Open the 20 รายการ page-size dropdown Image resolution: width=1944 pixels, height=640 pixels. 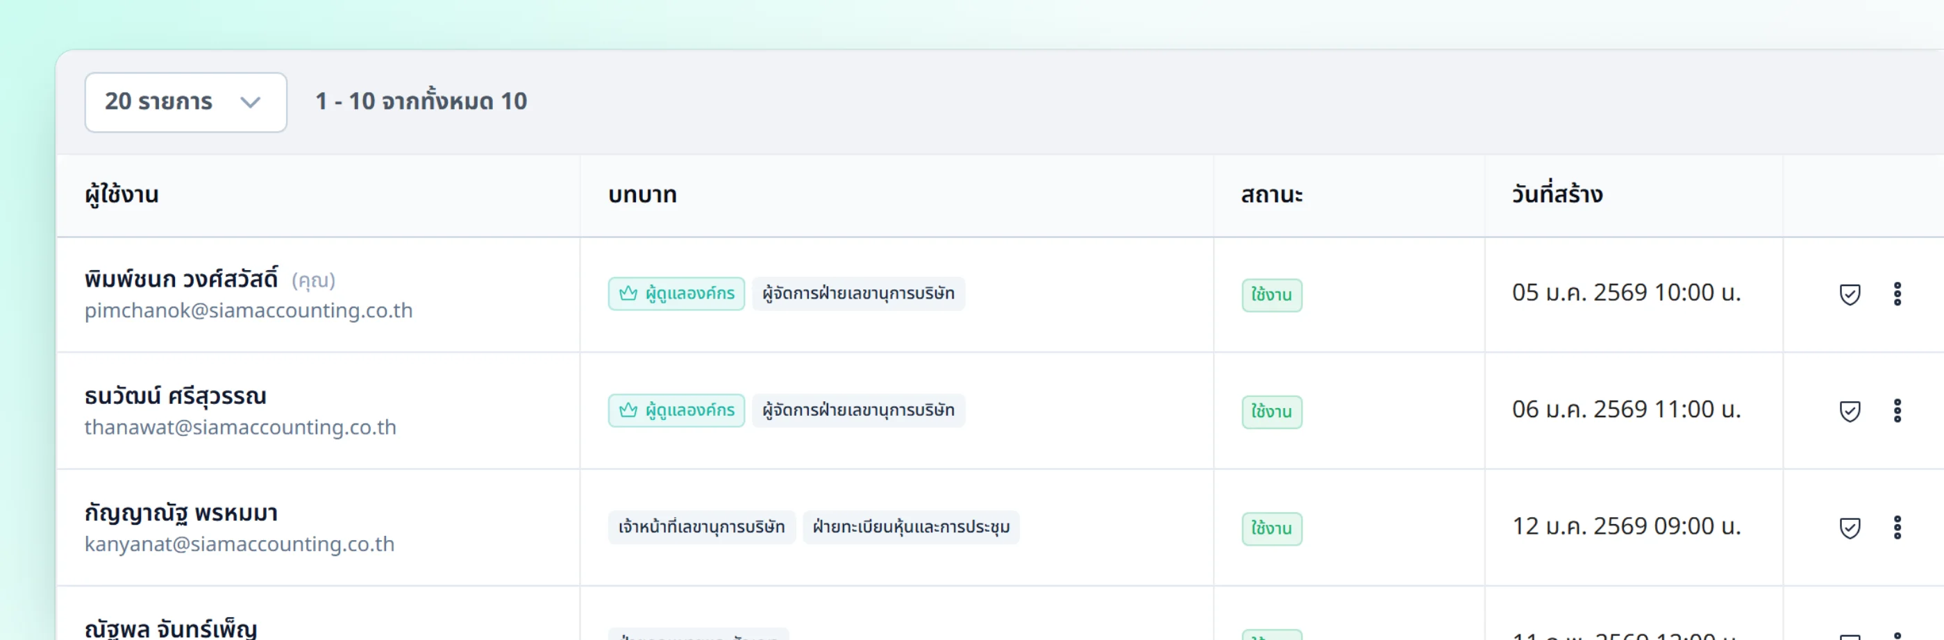click(x=185, y=102)
